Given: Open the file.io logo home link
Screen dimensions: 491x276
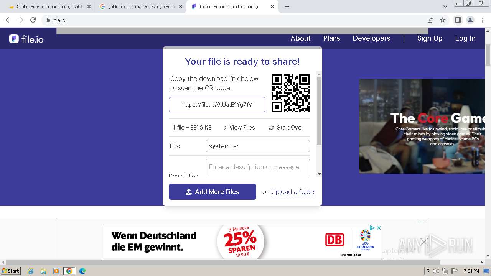Looking at the screenshot, I should pyautogui.click(x=26, y=39).
